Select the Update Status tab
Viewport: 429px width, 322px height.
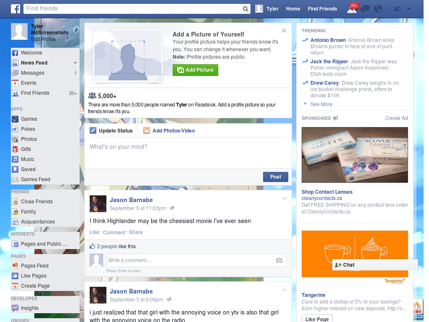[111, 131]
